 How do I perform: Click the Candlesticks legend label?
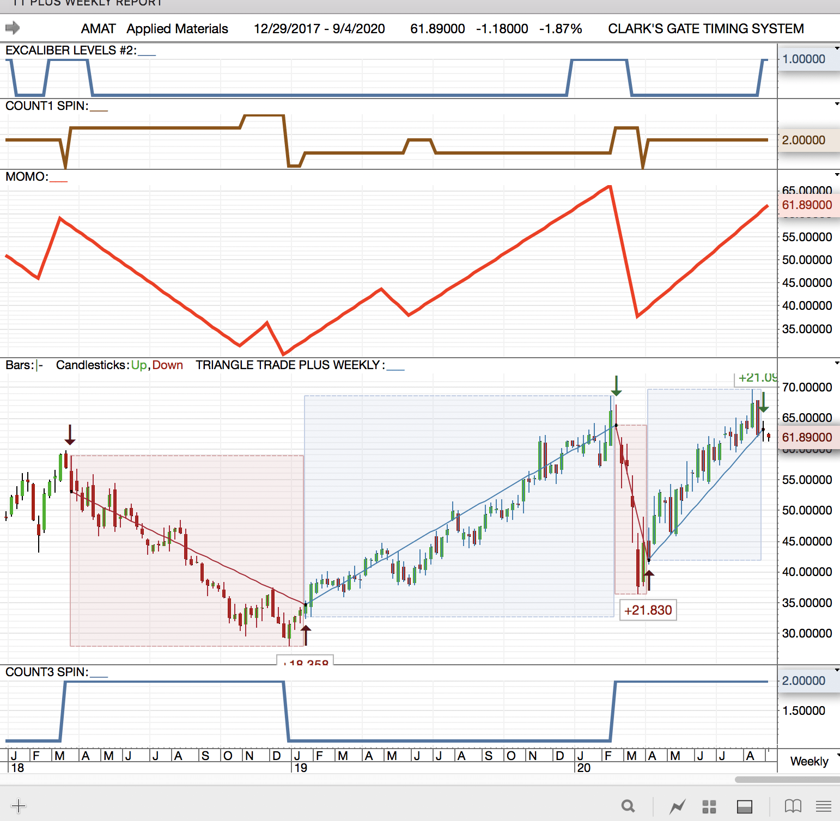(x=93, y=365)
